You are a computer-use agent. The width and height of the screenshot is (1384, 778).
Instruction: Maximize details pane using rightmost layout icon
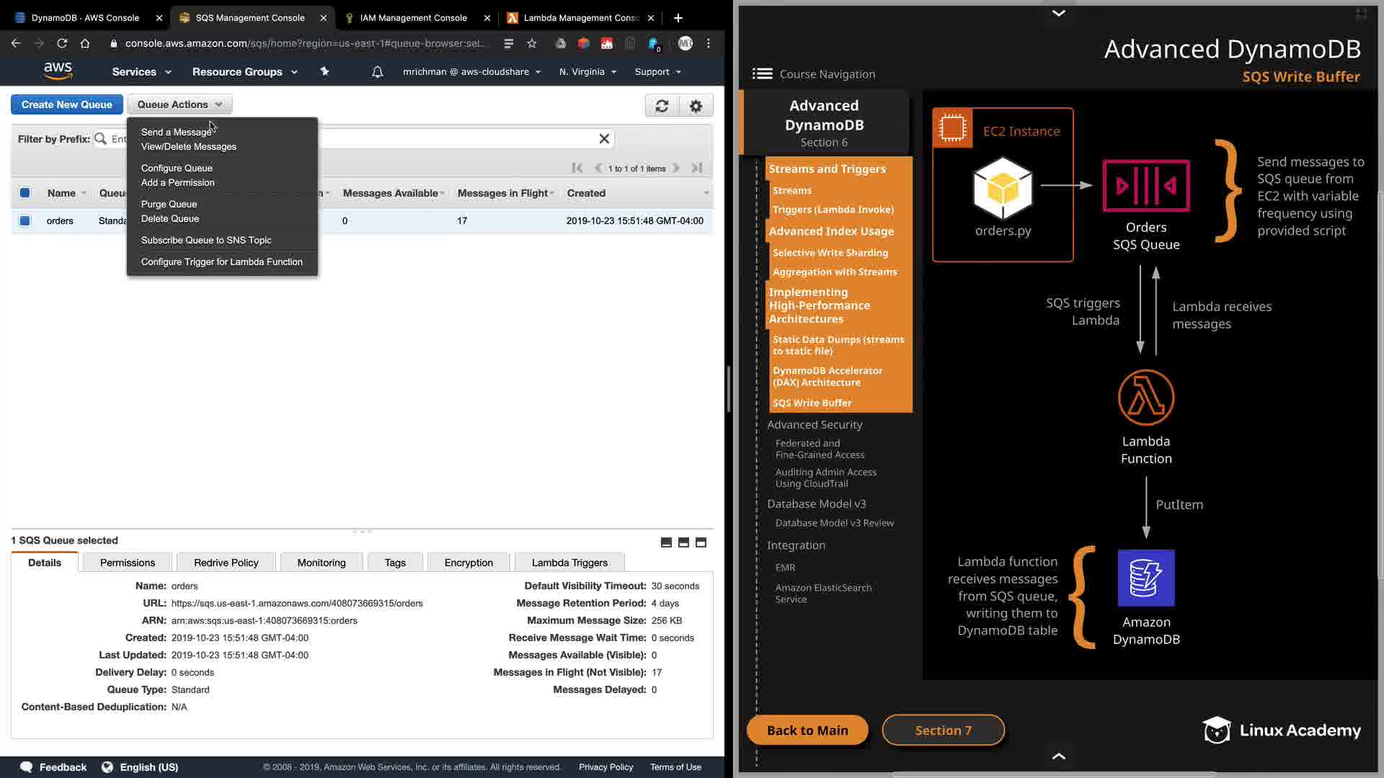(x=701, y=542)
